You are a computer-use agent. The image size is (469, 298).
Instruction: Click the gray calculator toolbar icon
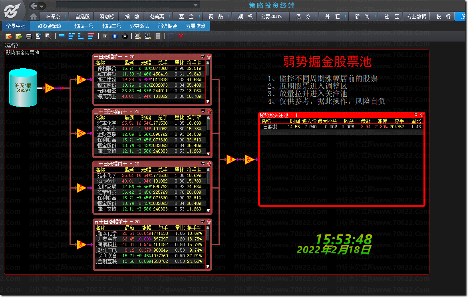click(158, 36)
